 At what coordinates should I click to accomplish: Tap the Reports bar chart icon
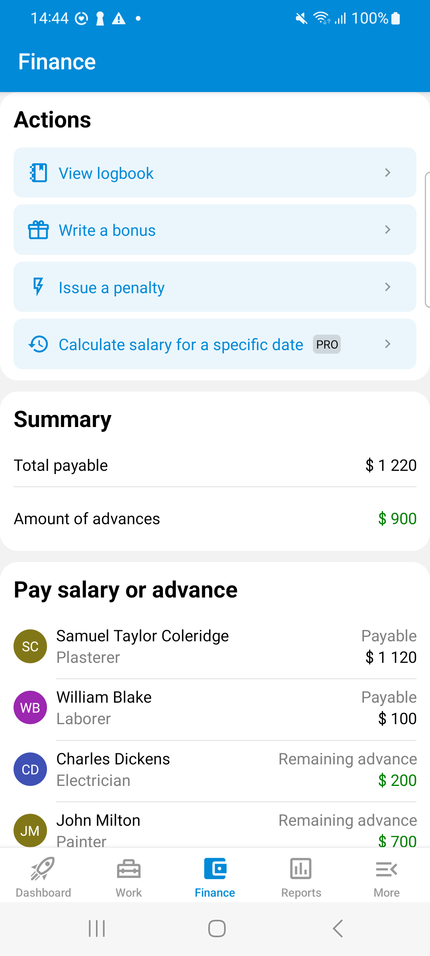[301, 868]
